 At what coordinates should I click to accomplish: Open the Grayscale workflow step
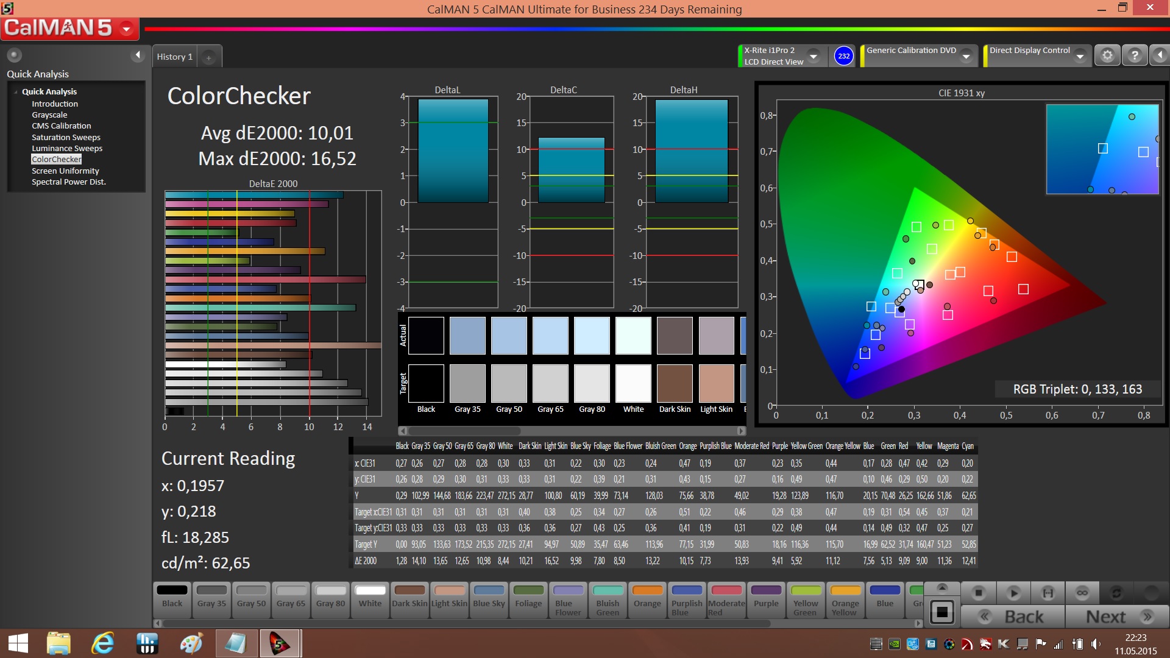point(49,115)
